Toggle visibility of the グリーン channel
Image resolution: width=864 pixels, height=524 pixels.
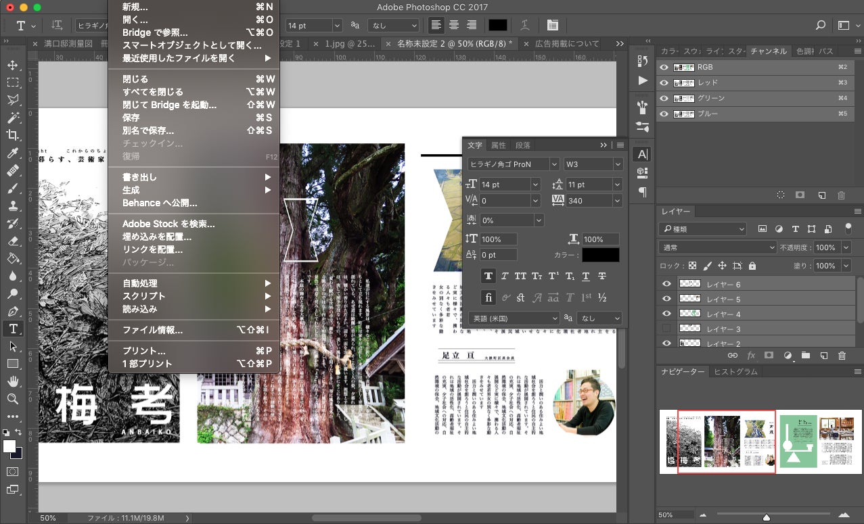[664, 99]
